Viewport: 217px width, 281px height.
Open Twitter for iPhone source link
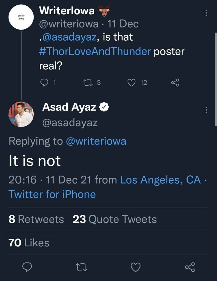52,194
